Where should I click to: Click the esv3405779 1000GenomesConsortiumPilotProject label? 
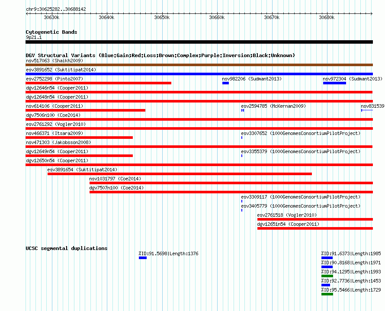pos(301,206)
